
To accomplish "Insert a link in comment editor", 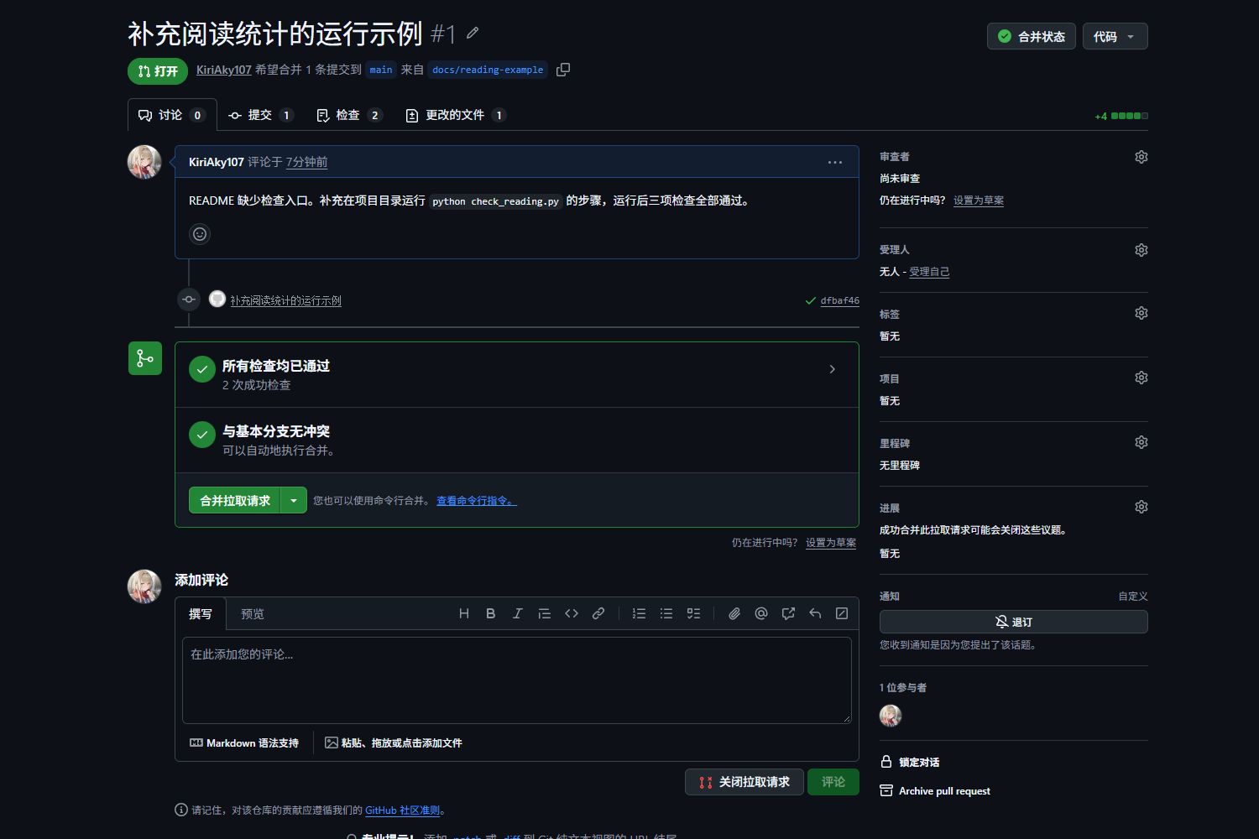I will coord(598,613).
